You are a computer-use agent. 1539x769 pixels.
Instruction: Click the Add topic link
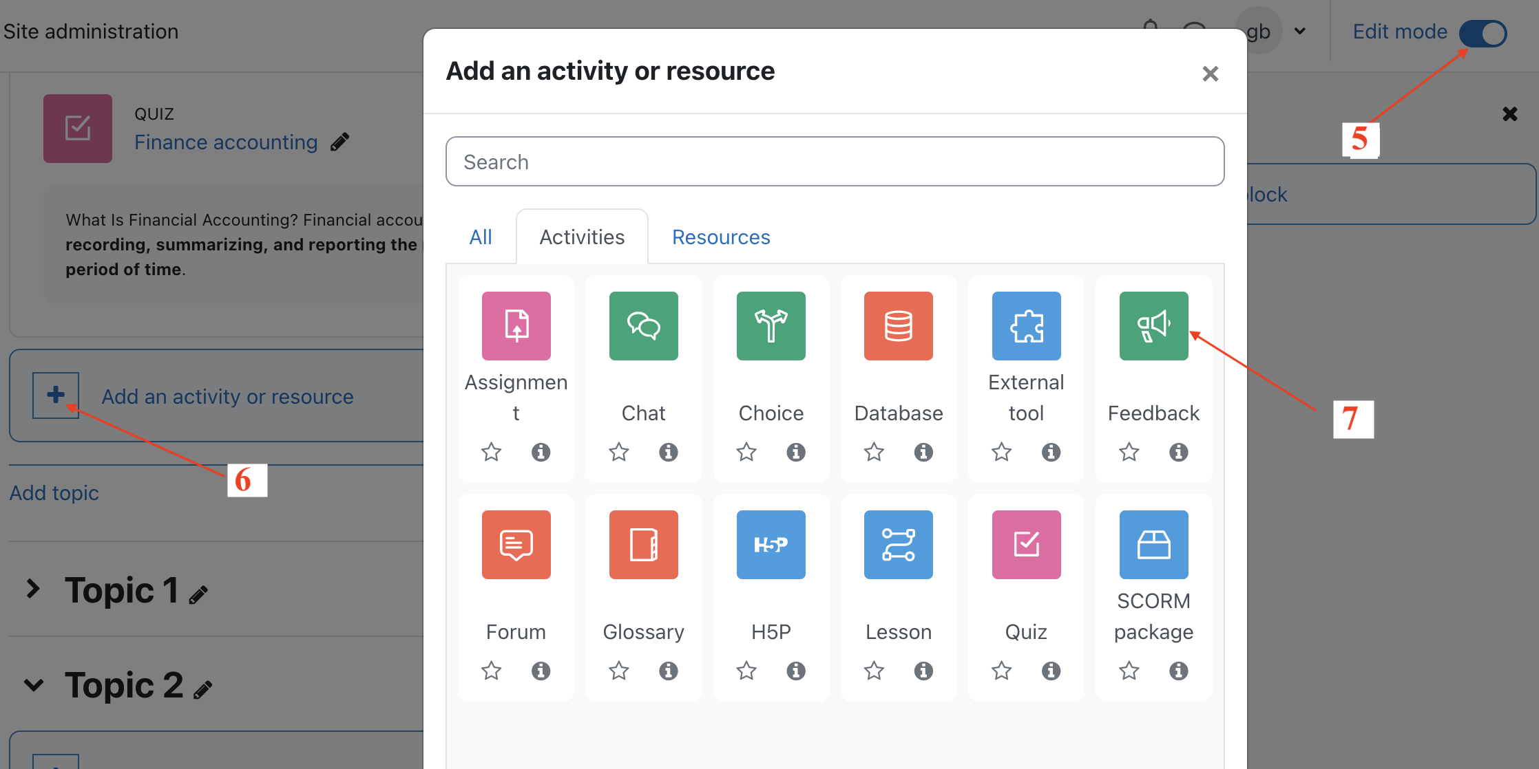coord(54,493)
